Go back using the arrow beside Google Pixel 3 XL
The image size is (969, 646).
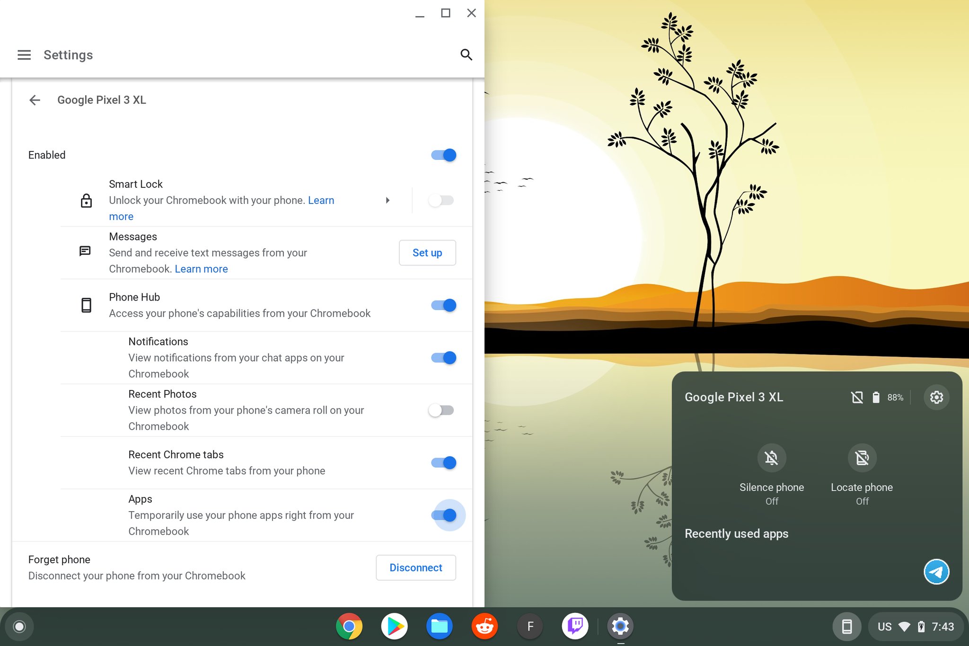35,100
